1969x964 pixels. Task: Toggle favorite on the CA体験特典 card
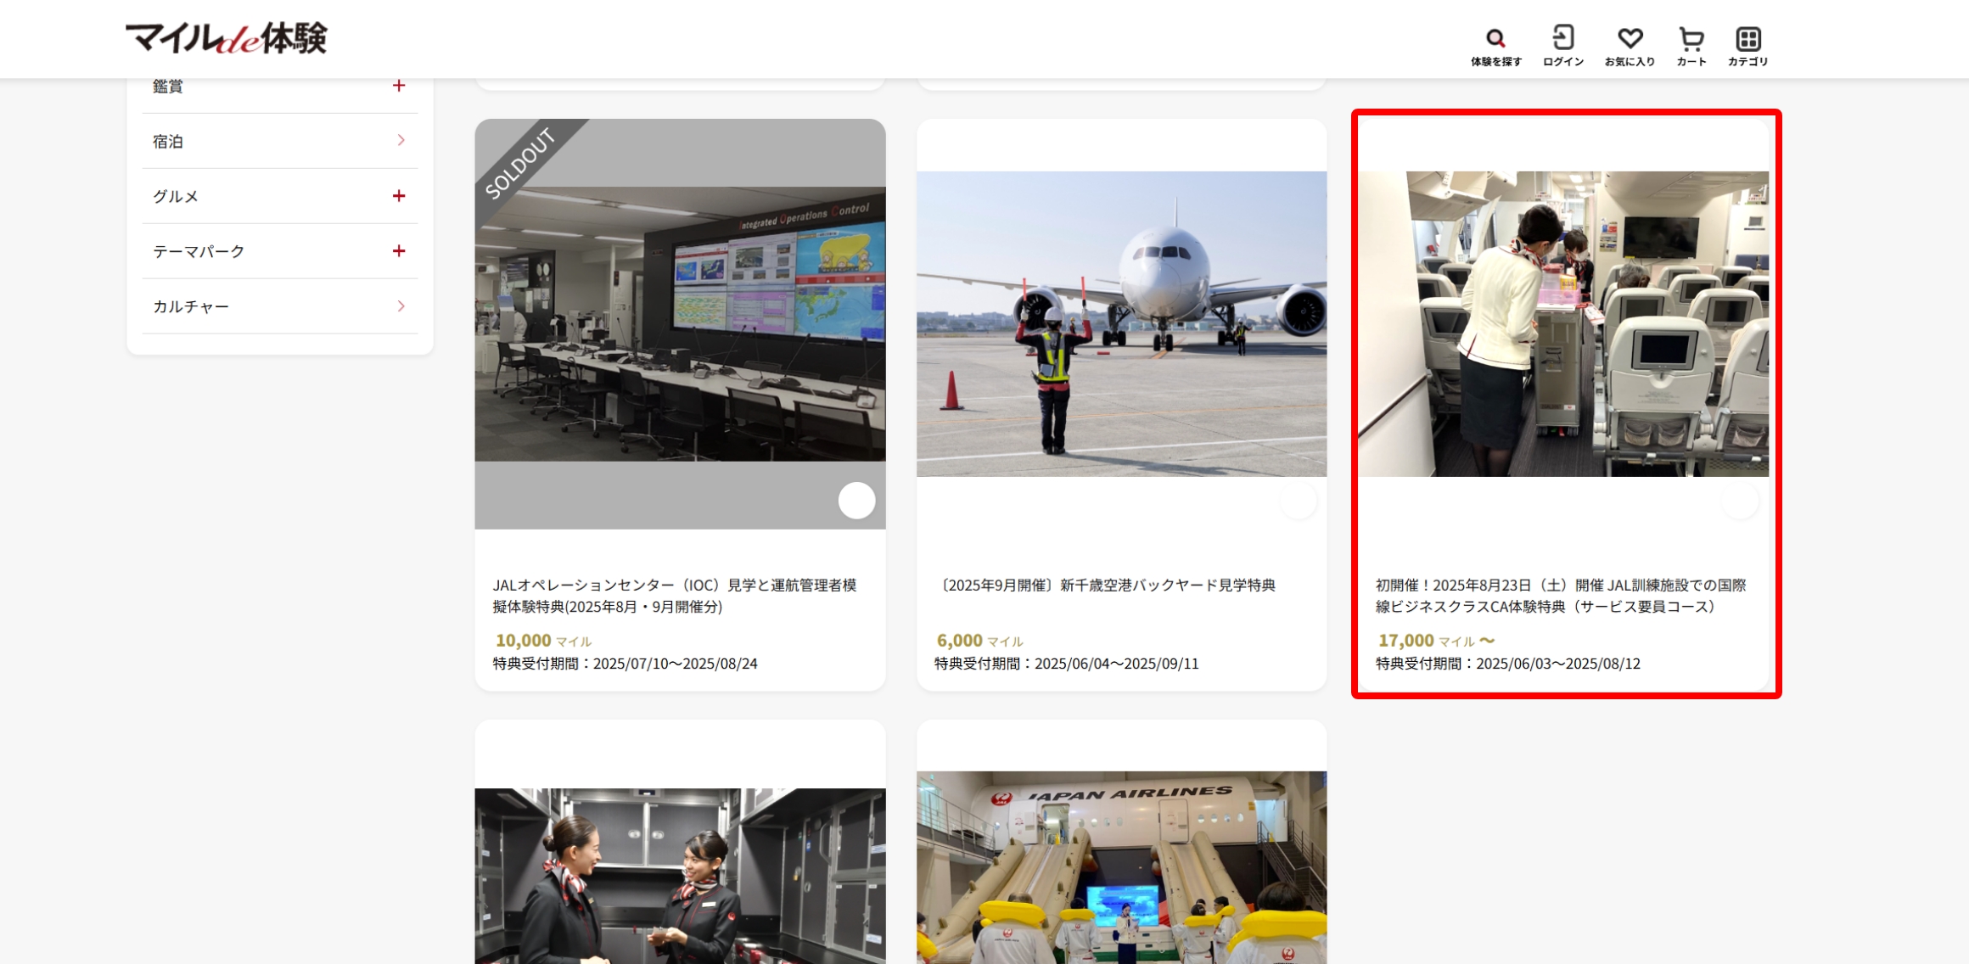point(1740,501)
